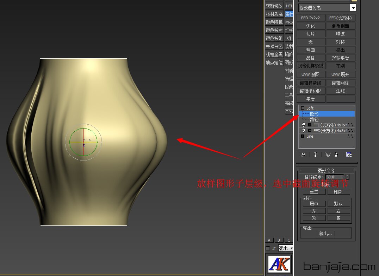Apply FFD(长方体) modifier button
Screen dimensions: 379x276
point(340,18)
